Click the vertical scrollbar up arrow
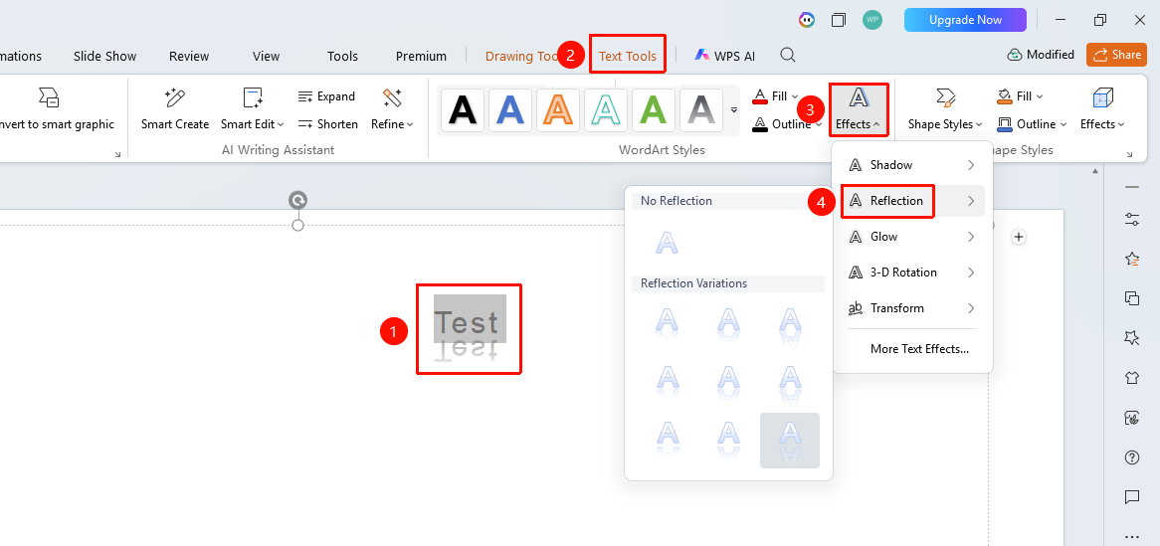The image size is (1160, 546). (x=1095, y=172)
